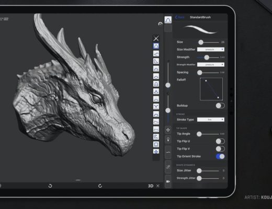
Task: Choose the blue clover-shaped brush icon at list bottom
Action: click(156, 152)
